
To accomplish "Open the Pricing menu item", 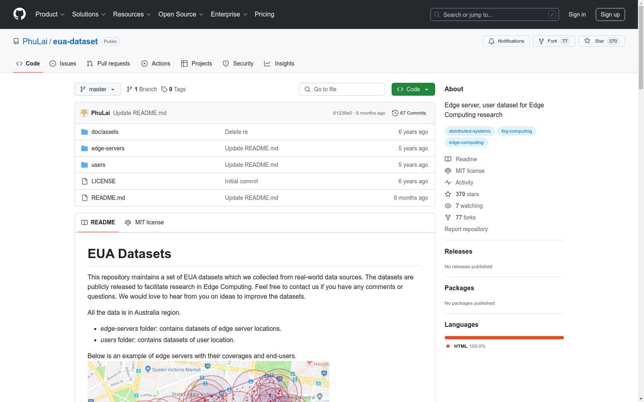I will click(264, 14).
